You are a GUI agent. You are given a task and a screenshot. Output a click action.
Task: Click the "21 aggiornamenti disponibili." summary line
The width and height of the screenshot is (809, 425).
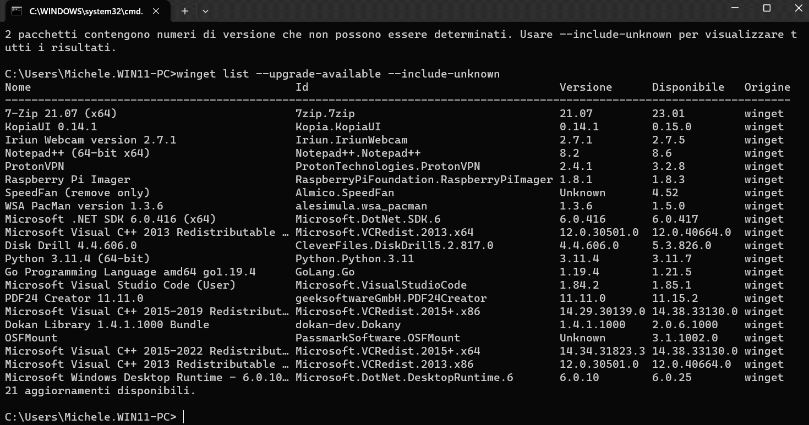[100, 391]
